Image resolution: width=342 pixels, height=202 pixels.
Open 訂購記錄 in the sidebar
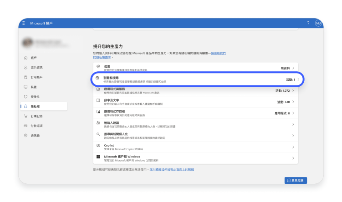(x=36, y=116)
